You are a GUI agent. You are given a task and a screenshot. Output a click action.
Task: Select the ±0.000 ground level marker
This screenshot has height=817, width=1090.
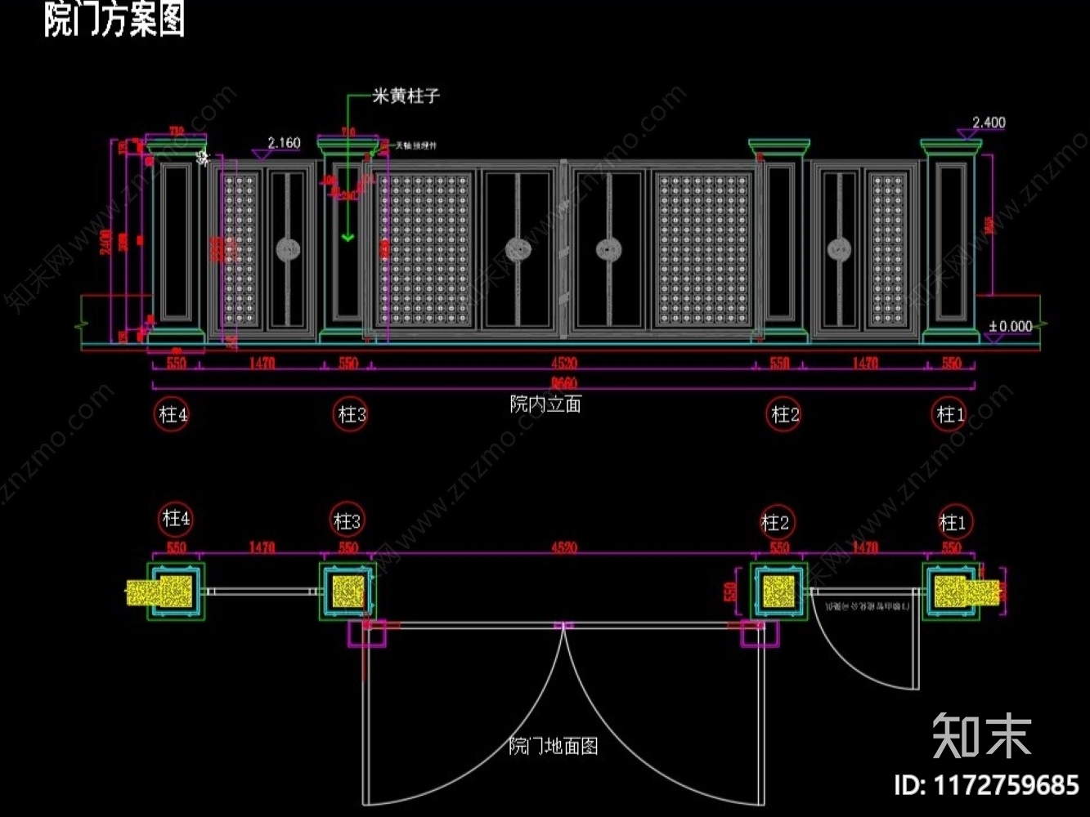(x=1011, y=326)
